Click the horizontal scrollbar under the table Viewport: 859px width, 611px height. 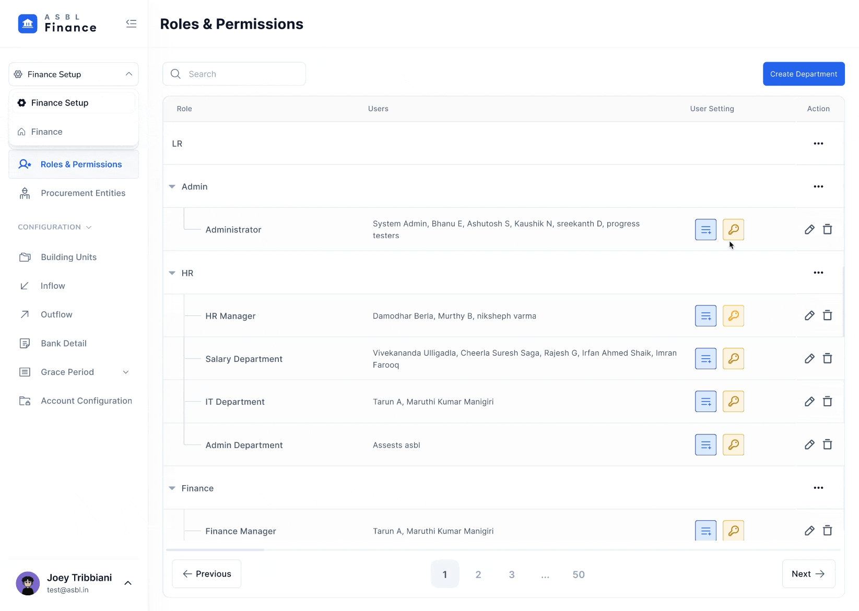point(215,549)
